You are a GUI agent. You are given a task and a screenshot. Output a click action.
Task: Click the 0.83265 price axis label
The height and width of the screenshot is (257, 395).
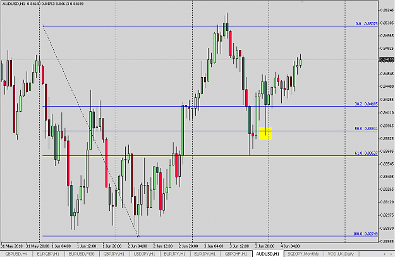coord(387,189)
